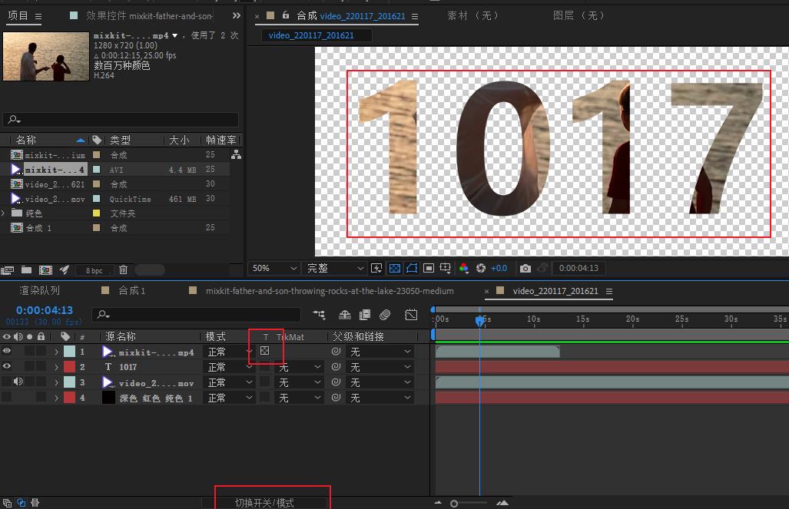Toggle the Motion Blur timeline switch
Image resolution: width=789 pixels, height=509 pixels.
[x=385, y=315]
